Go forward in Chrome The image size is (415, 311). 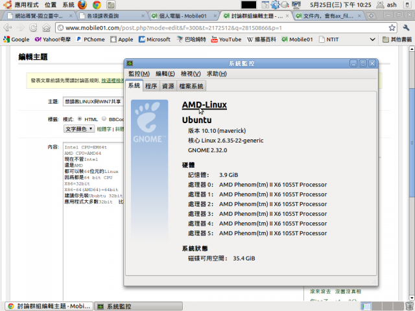(20, 27)
